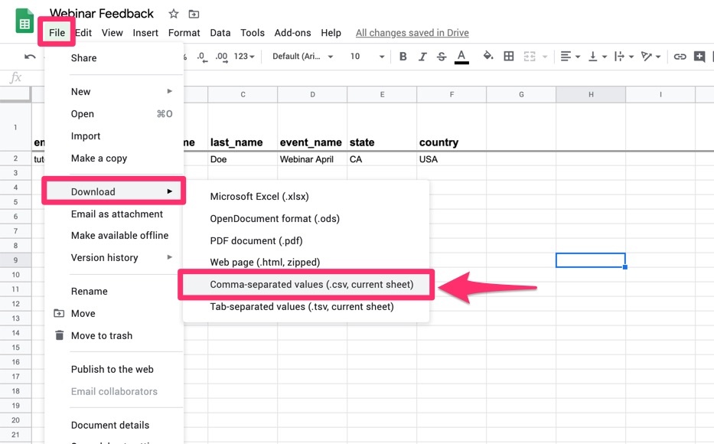Open the Tools menu
Image resolution: width=714 pixels, height=444 pixels.
[x=253, y=33]
